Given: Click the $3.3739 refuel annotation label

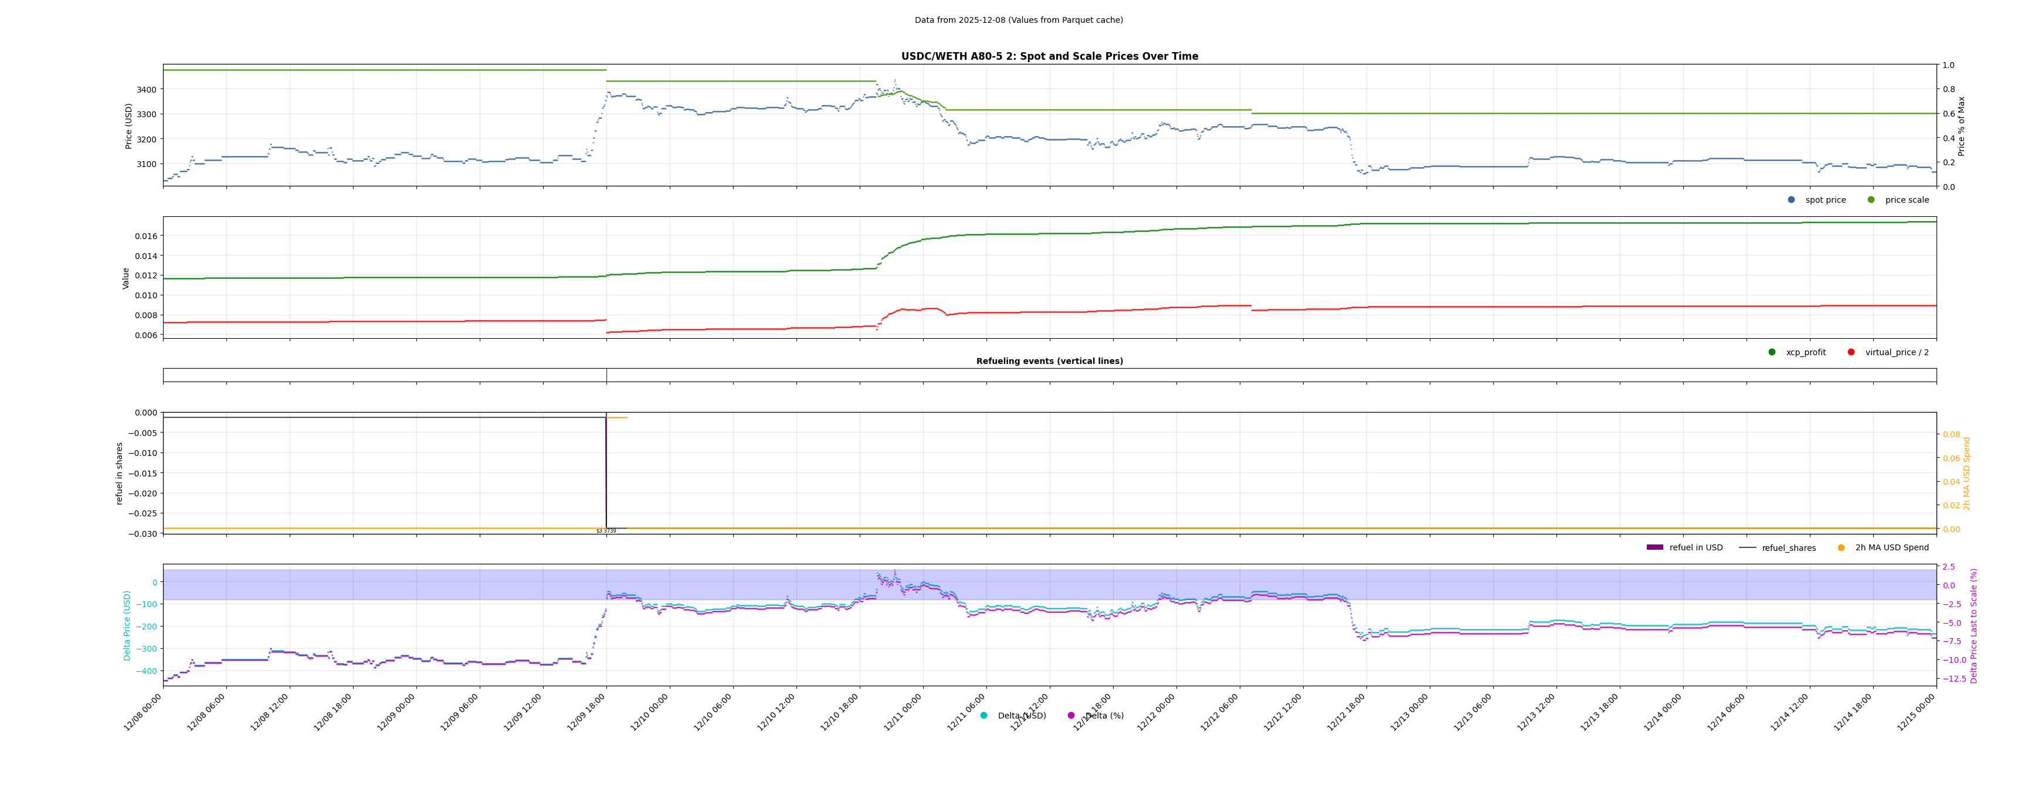Looking at the screenshot, I should click(x=606, y=531).
